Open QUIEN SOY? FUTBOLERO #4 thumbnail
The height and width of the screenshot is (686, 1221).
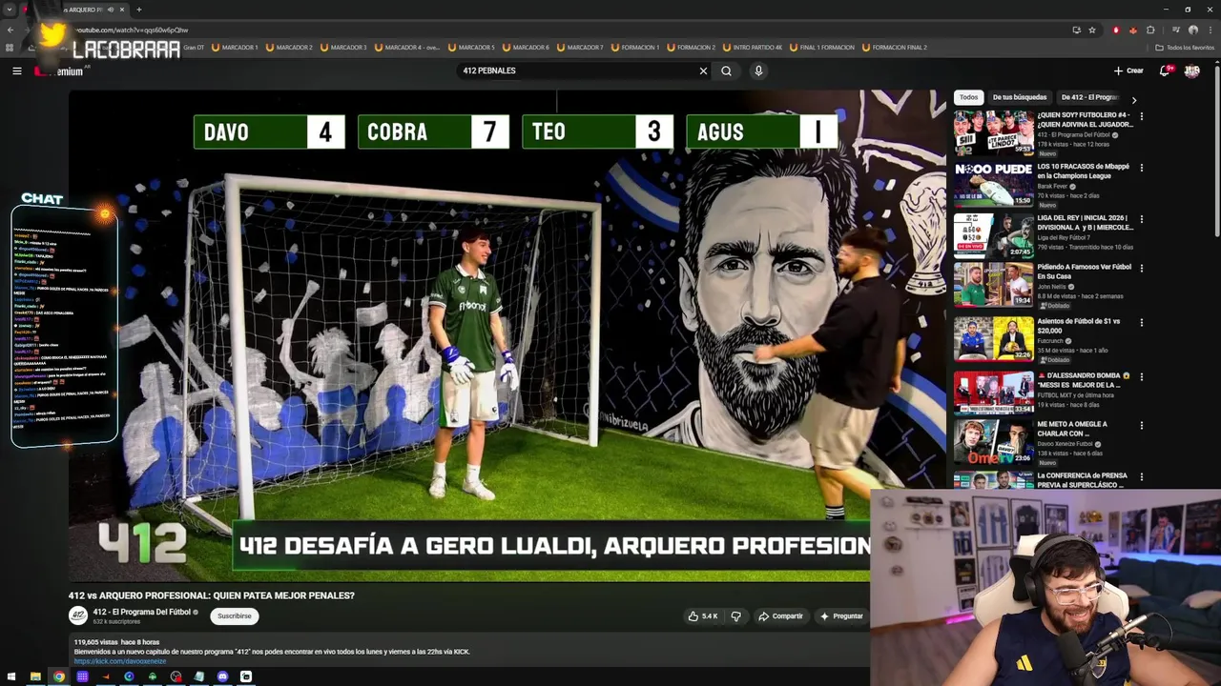tap(993, 133)
